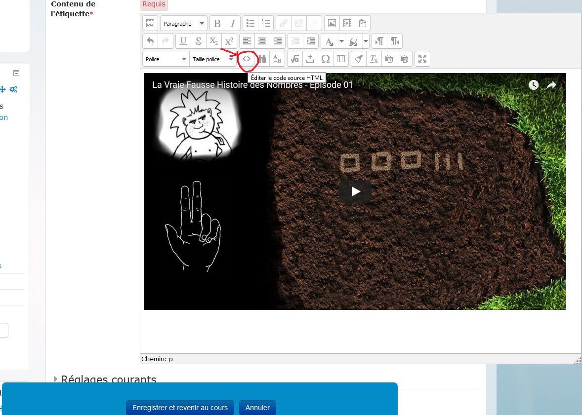
Task: Toggle strikethrough formatting
Action: [199, 41]
